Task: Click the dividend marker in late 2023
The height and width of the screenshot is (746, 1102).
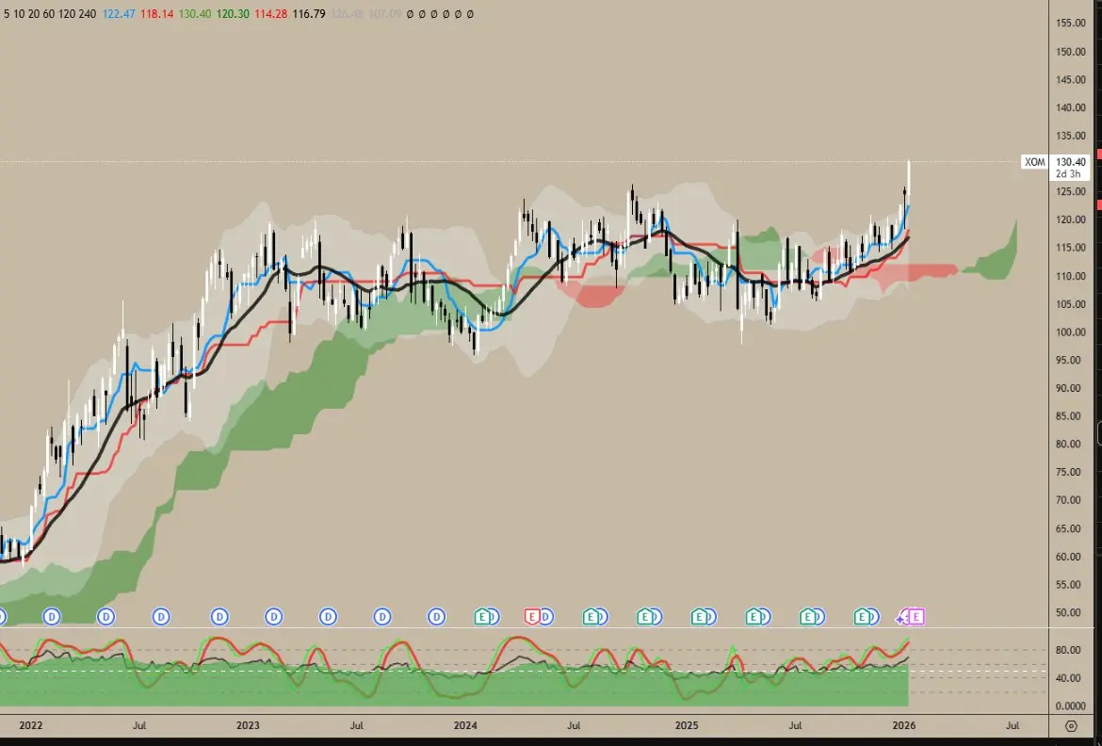Action: 436,617
